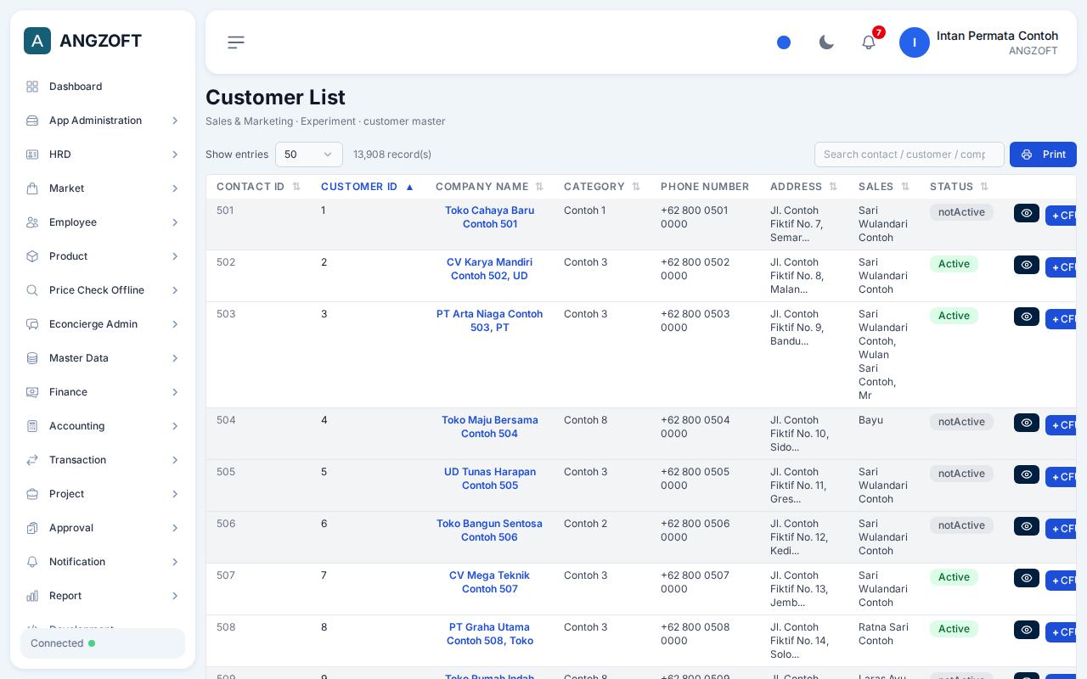Click the Price Check Offline search icon
This screenshot has width=1087, height=679.
[x=32, y=290]
